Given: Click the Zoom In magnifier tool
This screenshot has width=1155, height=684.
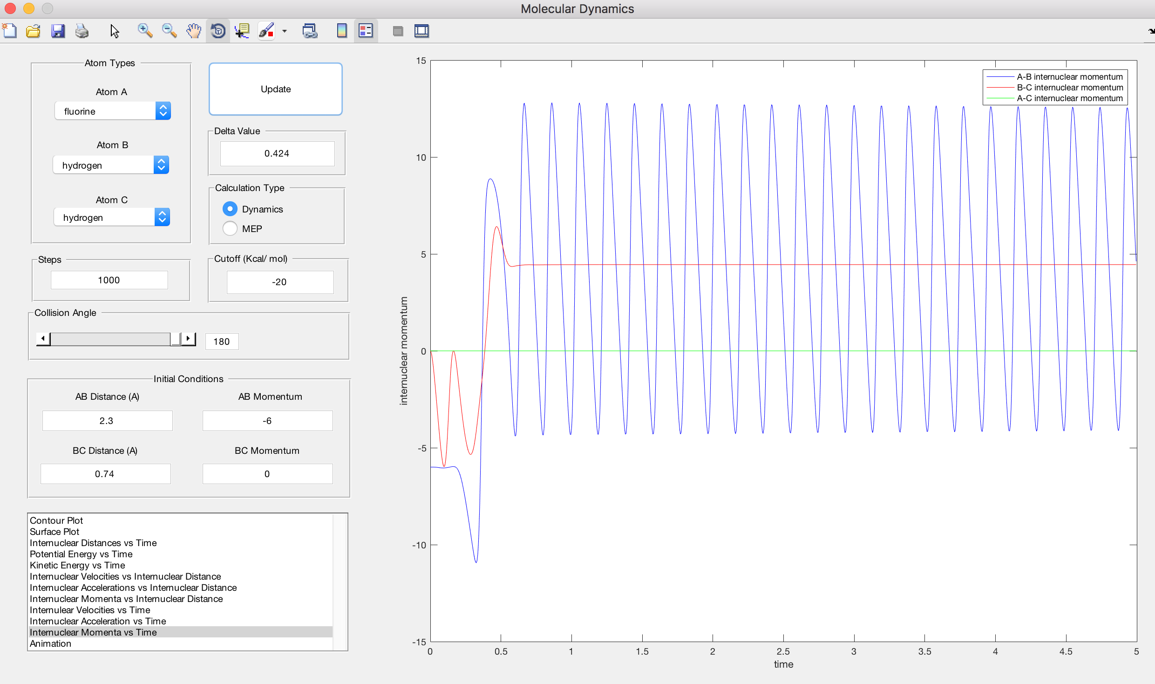Looking at the screenshot, I should [145, 31].
